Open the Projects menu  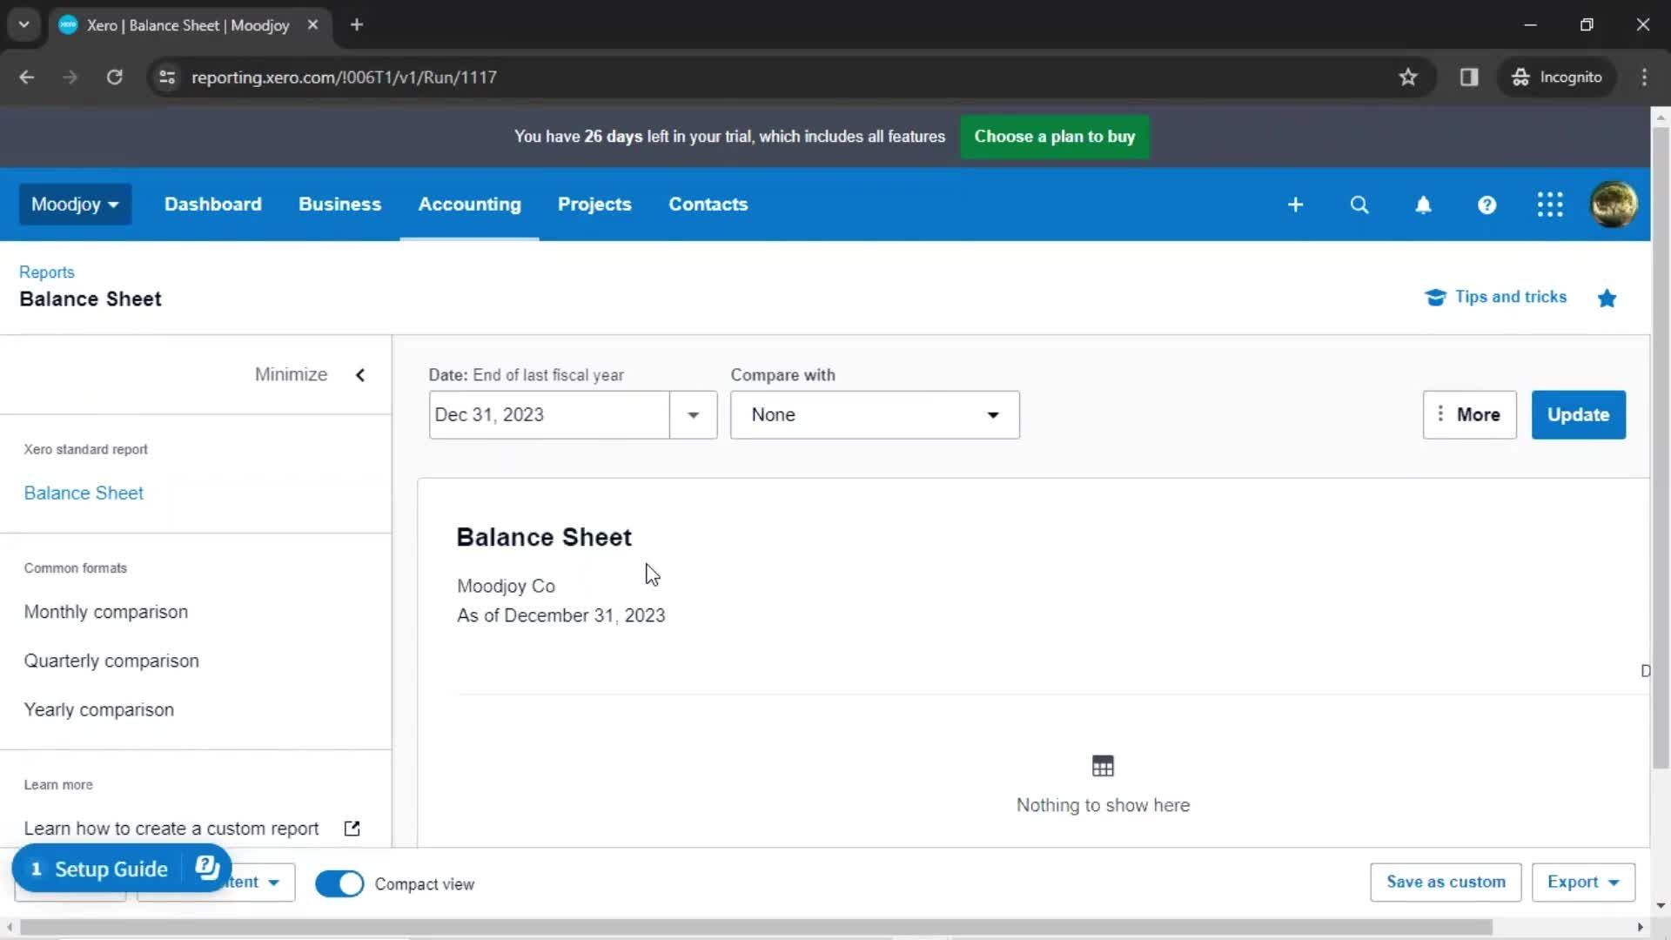click(x=594, y=205)
